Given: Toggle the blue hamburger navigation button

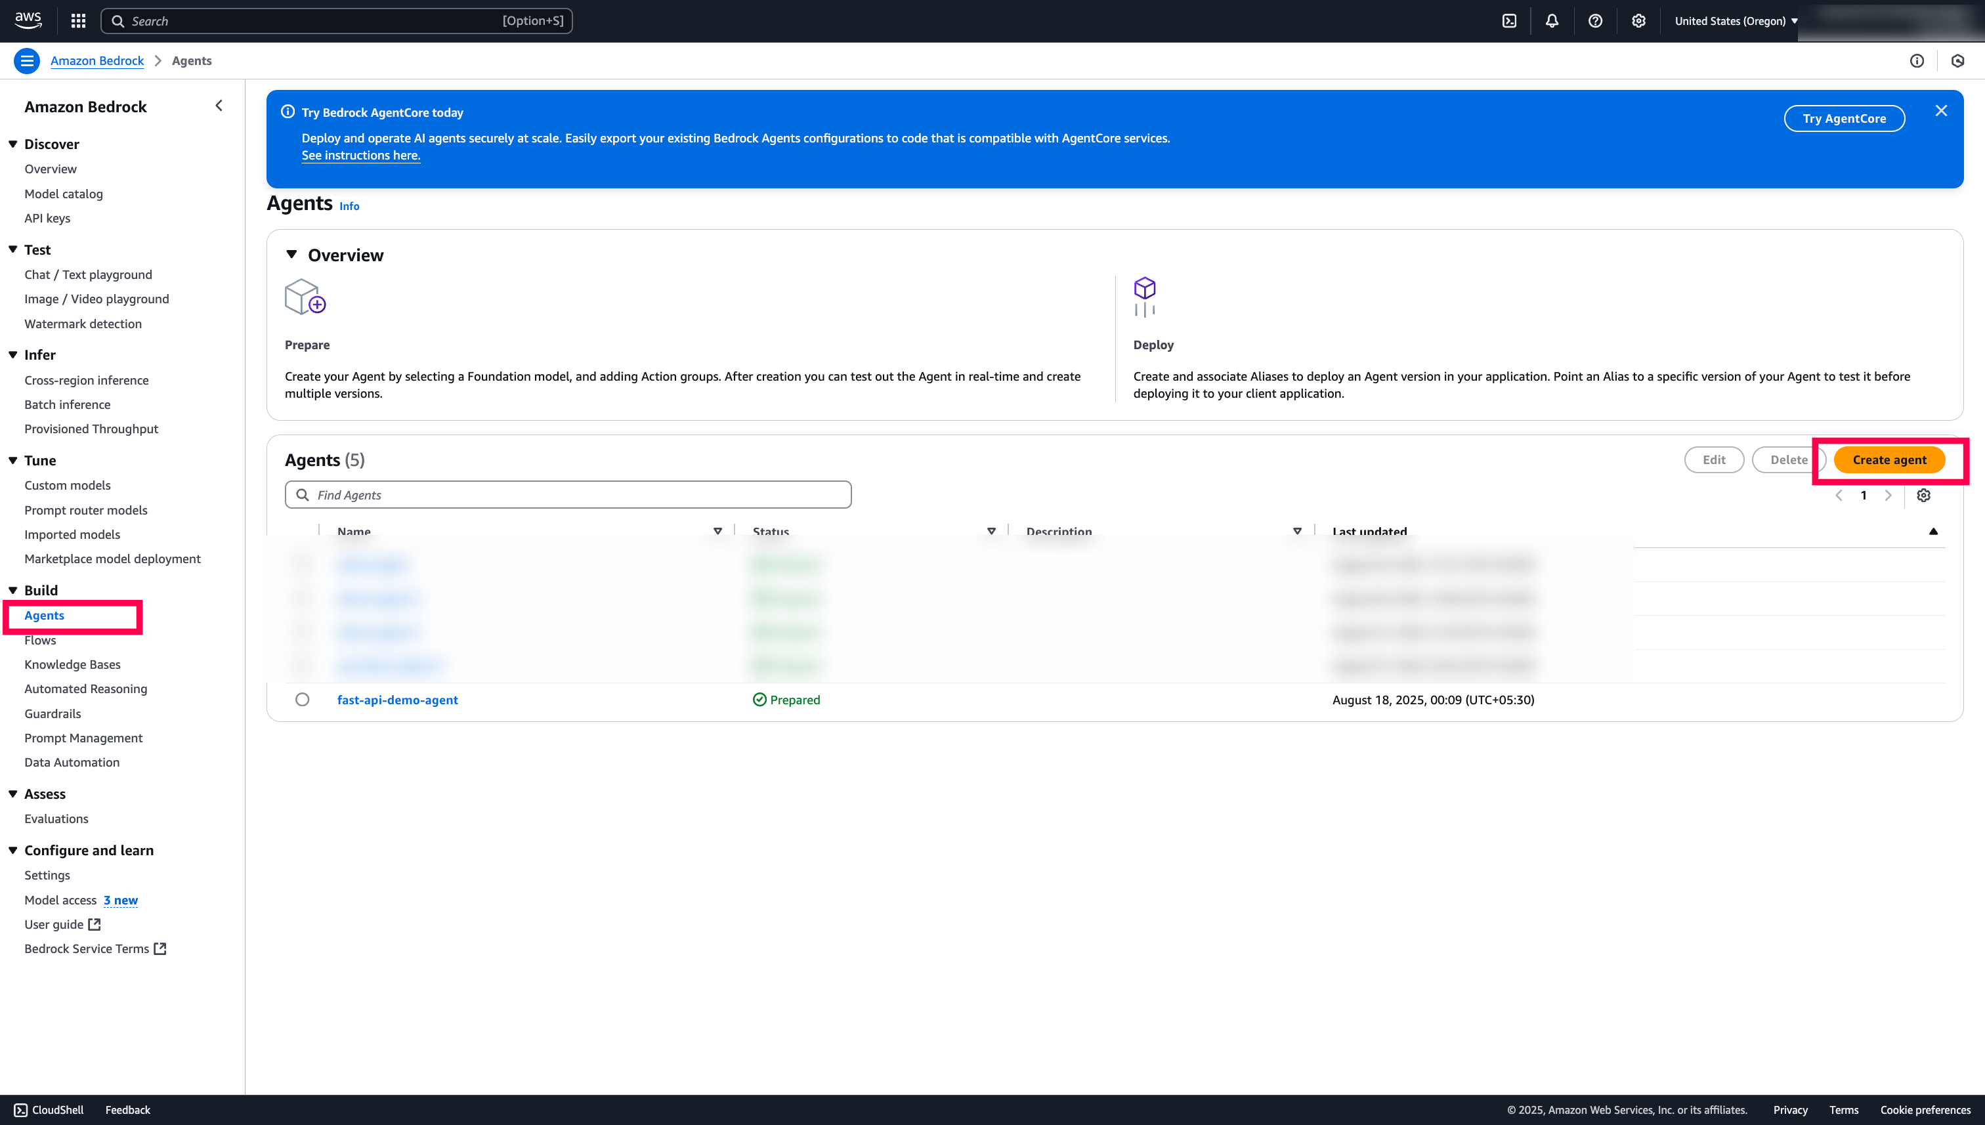Looking at the screenshot, I should point(27,60).
